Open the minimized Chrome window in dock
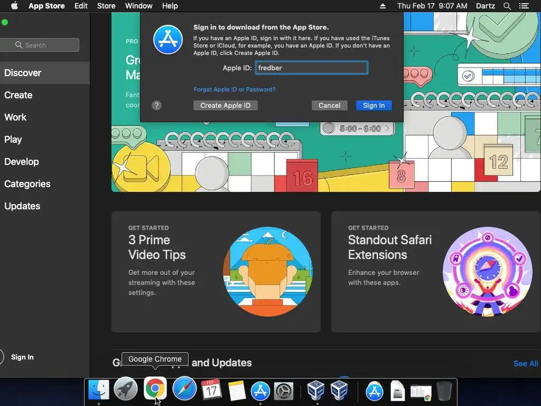The image size is (541, 406). [421, 393]
